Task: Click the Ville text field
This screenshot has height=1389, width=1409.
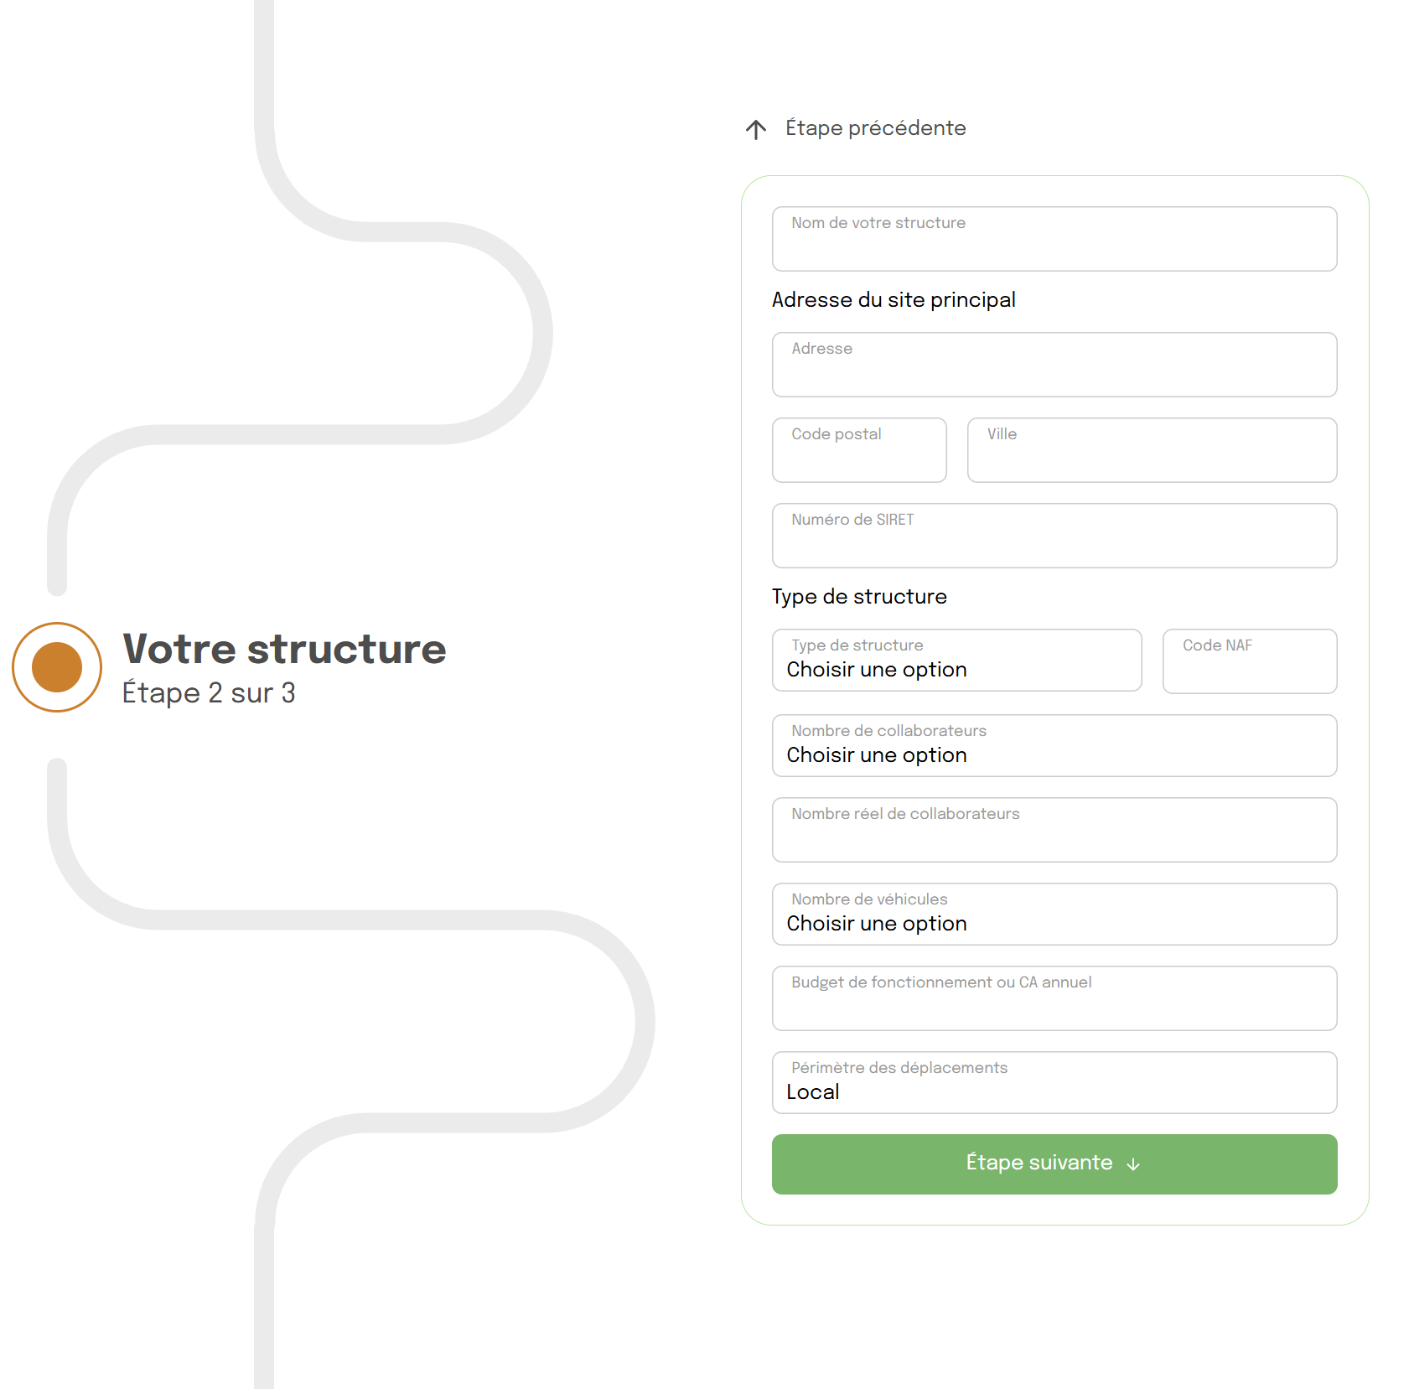Action: click(1151, 451)
